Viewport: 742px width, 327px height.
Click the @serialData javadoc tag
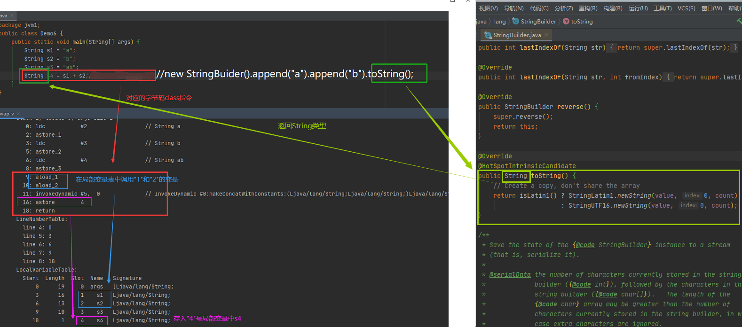click(x=510, y=275)
